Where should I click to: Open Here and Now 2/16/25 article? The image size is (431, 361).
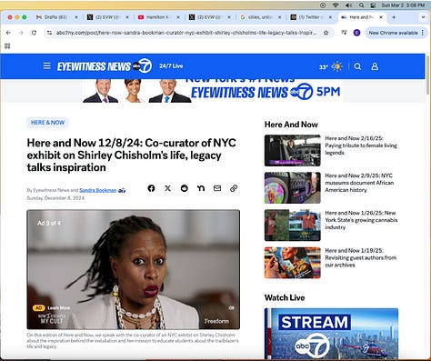click(361, 145)
